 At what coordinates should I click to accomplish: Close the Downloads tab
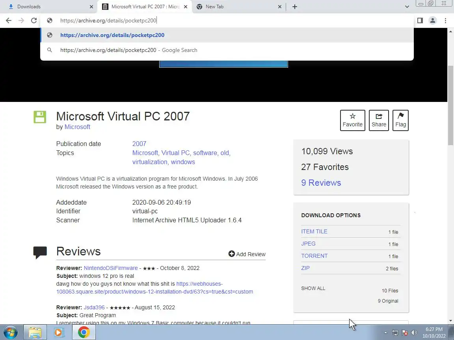tap(91, 7)
